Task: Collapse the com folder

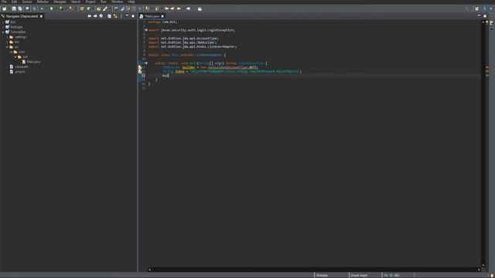Action: point(12,52)
